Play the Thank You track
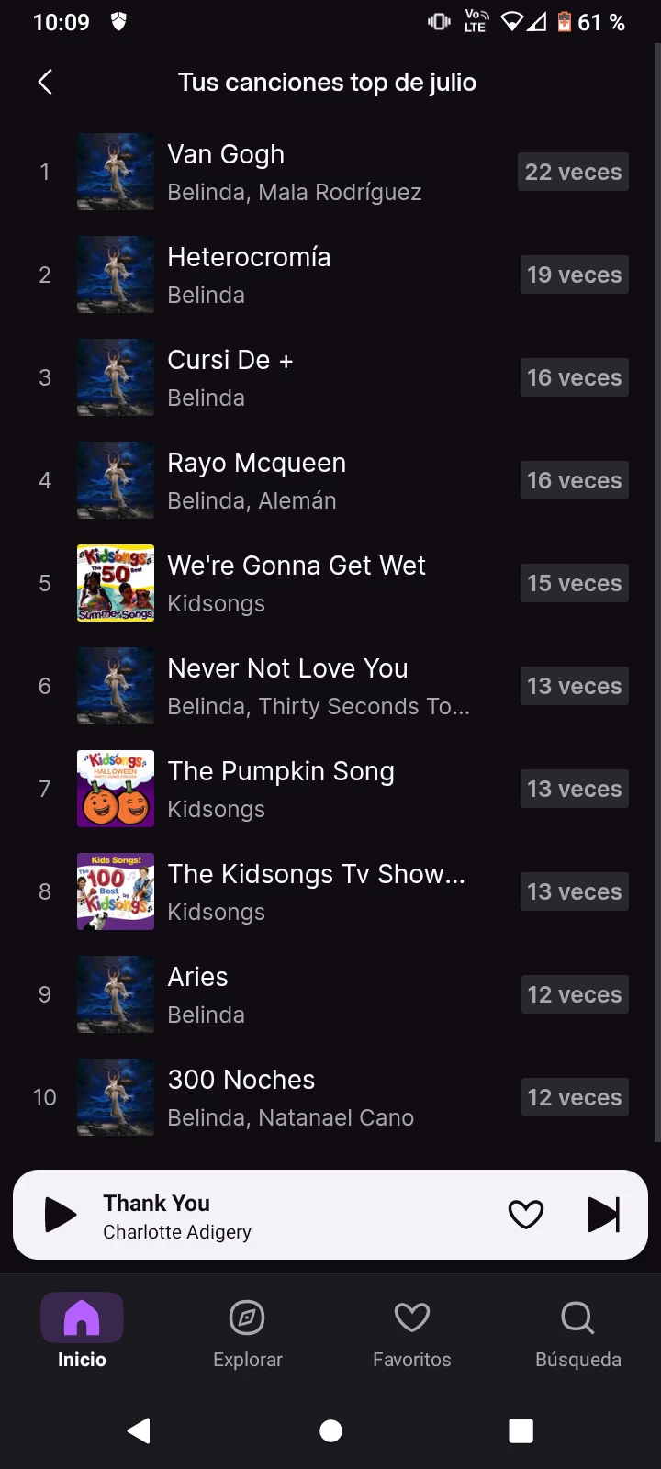661x1469 pixels. (61, 1215)
